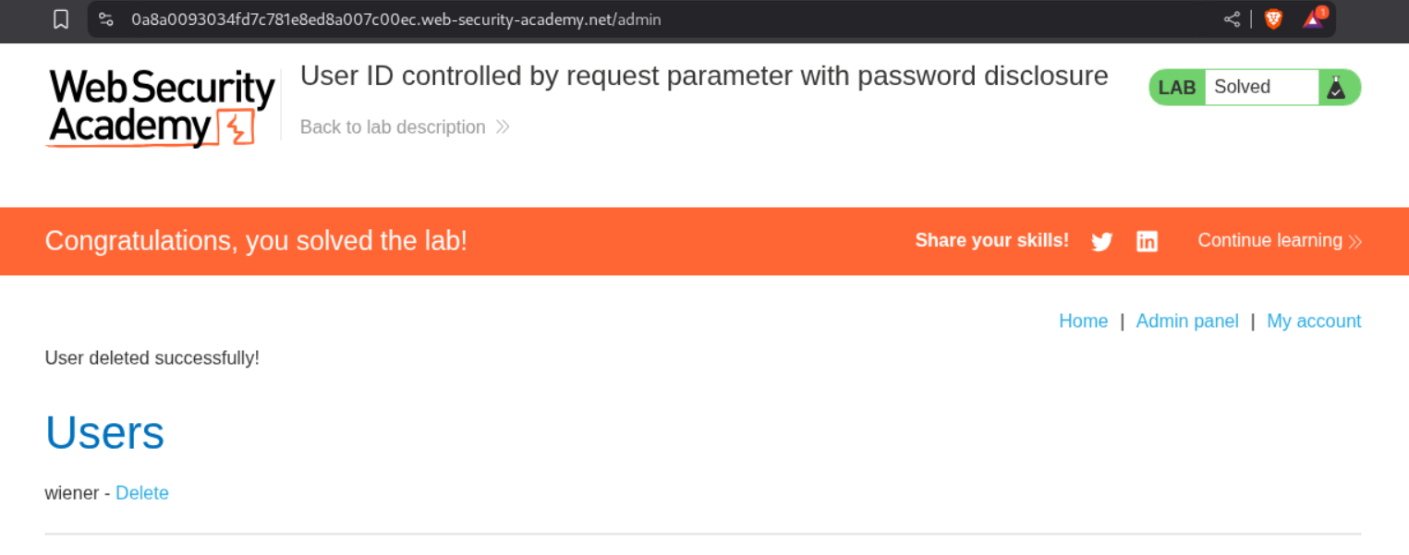This screenshot has height=555, width=1409.
Task: Open site settings icon beside the URL
Action: pyautogui.click(x=106, y=19)
